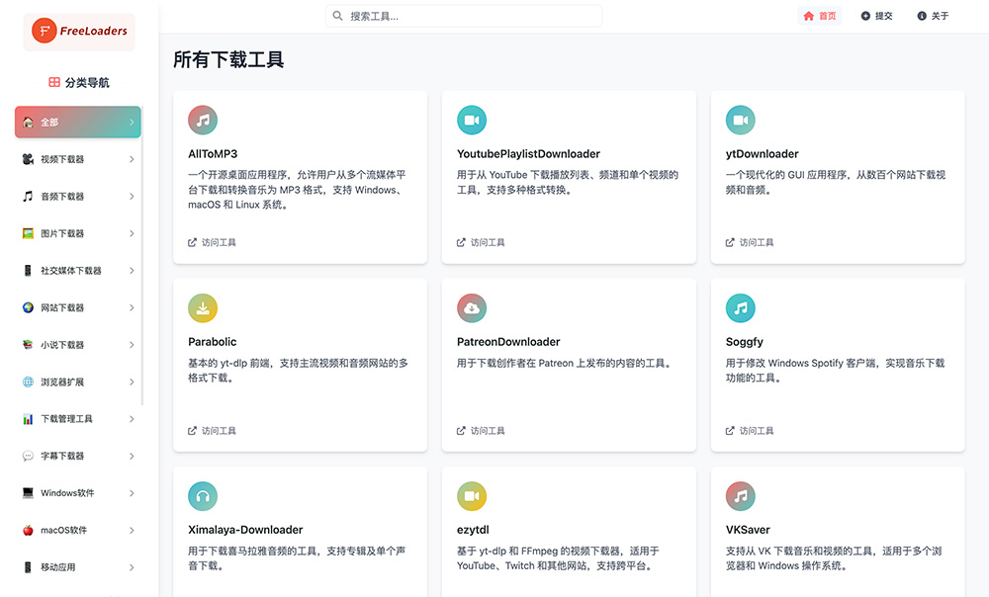Viewport: 989px width, 597px height.
Task: Expand the 图片下载器 category chevron
Action: [132, 233]
